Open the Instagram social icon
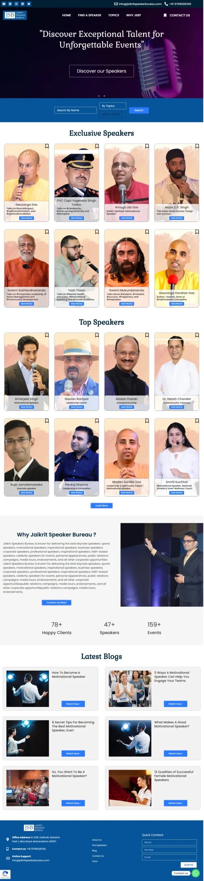This screenshot has height=881, width=204. [x=16, y=4]
